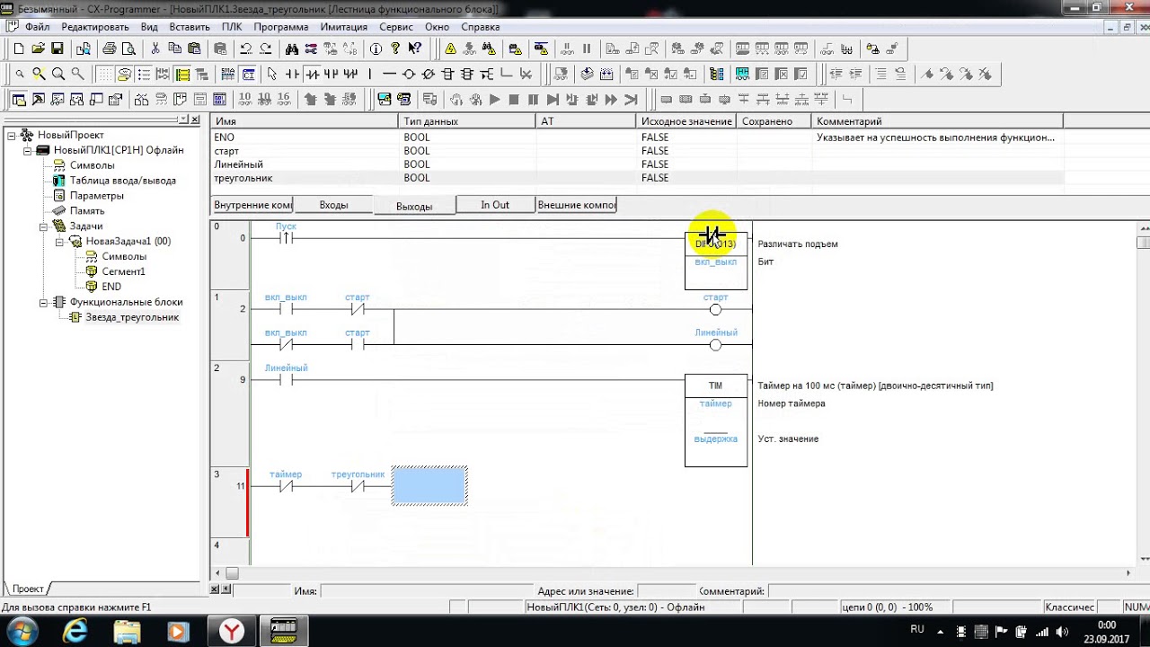Click the Paste clipboard icon
This screenshot has width=1150, height=647.
pyautogui.click(x=194, y=49)
